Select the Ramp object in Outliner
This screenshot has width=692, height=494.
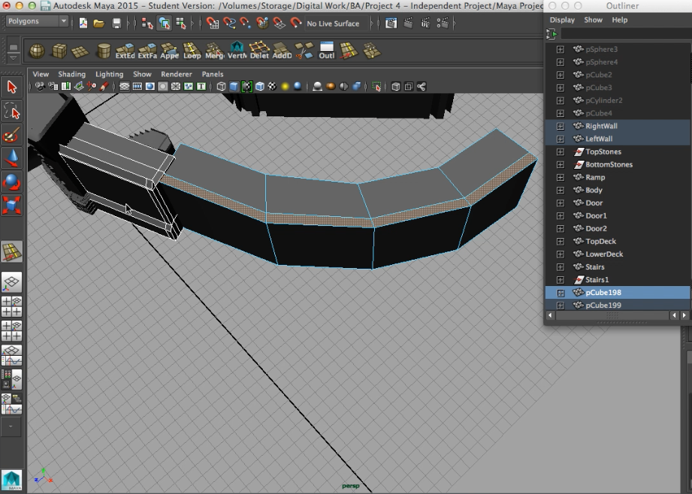594,177
